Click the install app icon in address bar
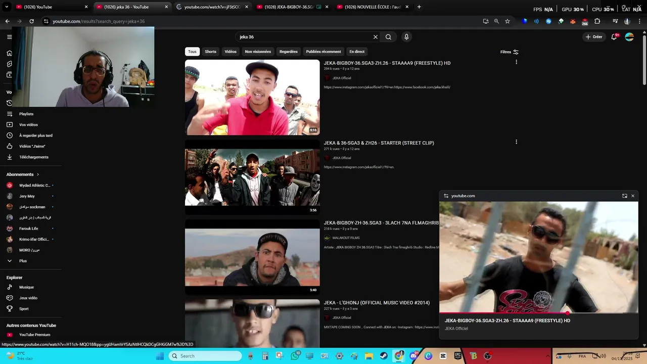This screenshot has height=364, width=647. coord(486,21)
